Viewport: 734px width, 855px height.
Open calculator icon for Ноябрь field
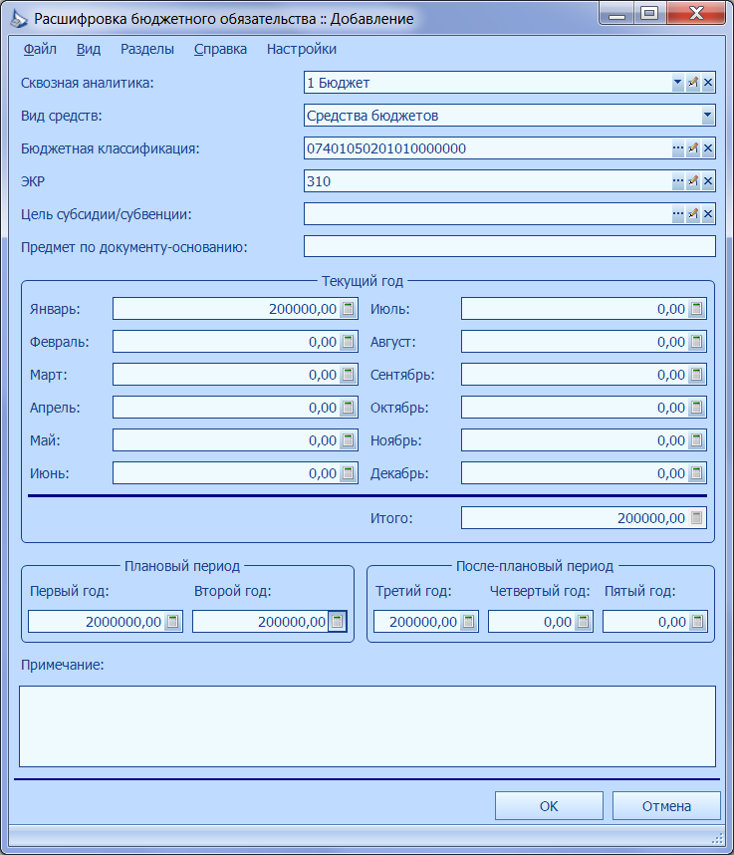(696, 440)
